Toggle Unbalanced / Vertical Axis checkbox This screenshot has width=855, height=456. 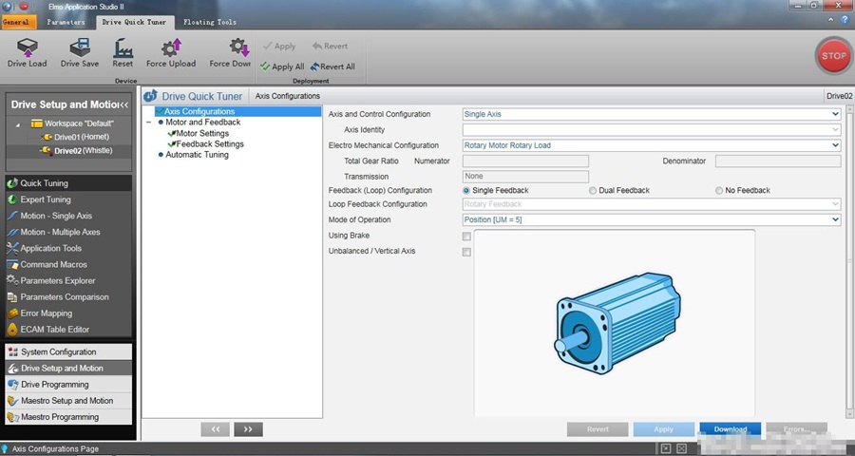tap(466, 253)
